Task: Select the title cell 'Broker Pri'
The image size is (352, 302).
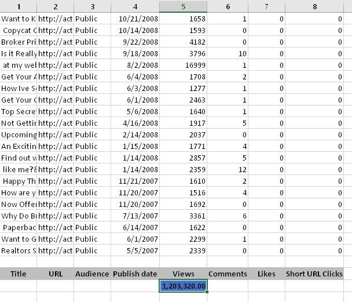Action: click(x=19, y=42)
